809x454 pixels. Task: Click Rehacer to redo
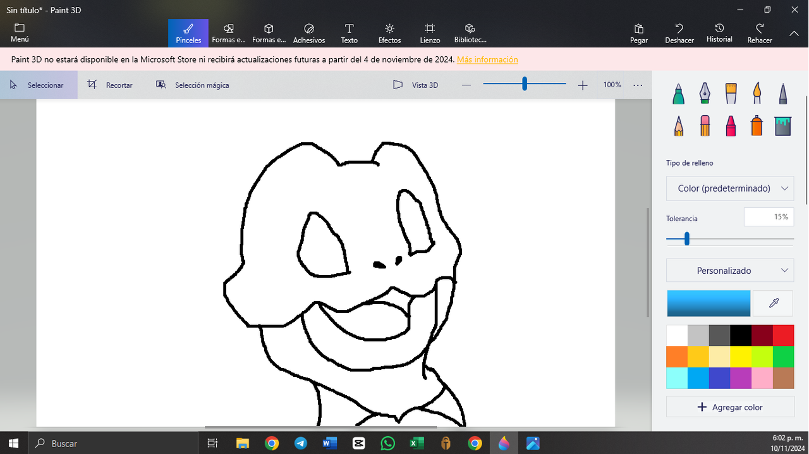point(760,34)
